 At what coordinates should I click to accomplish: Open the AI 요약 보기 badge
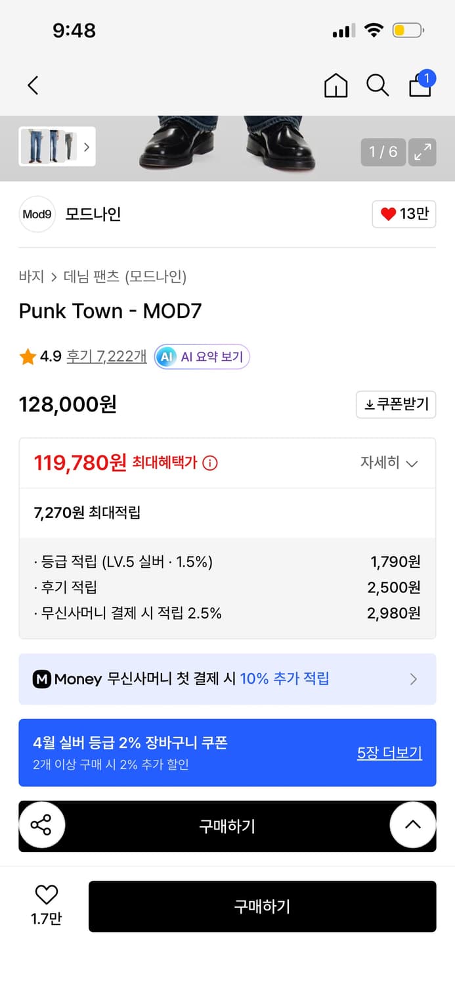pyautogui.click(x=201, y=356)
